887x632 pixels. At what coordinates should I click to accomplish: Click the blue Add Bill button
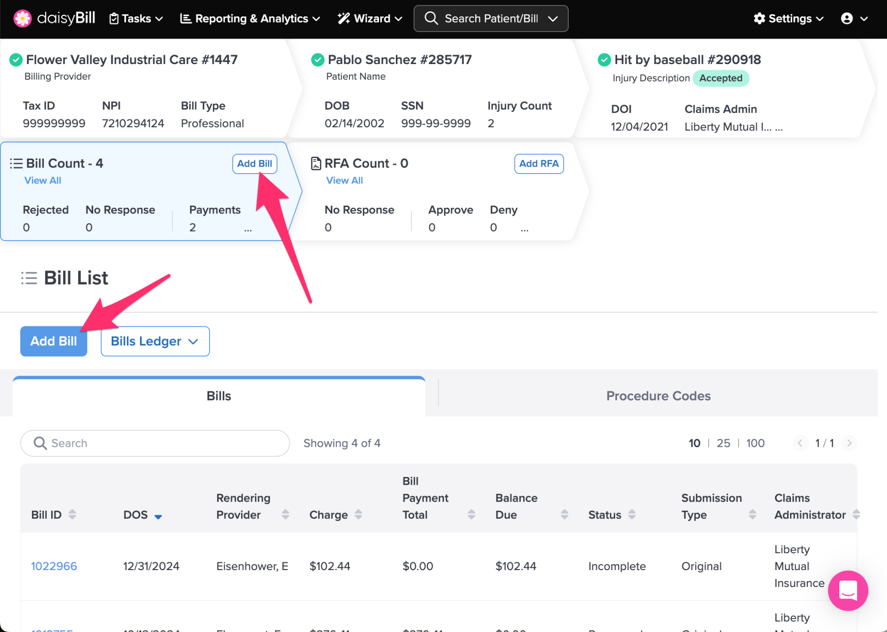click(x=54, y=341)
